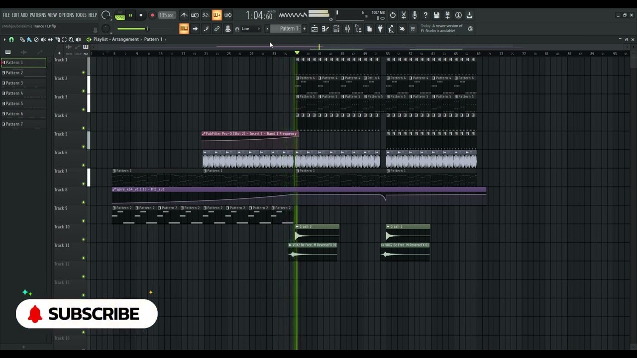Open the shopping cart icon

(x=413, y=28)
